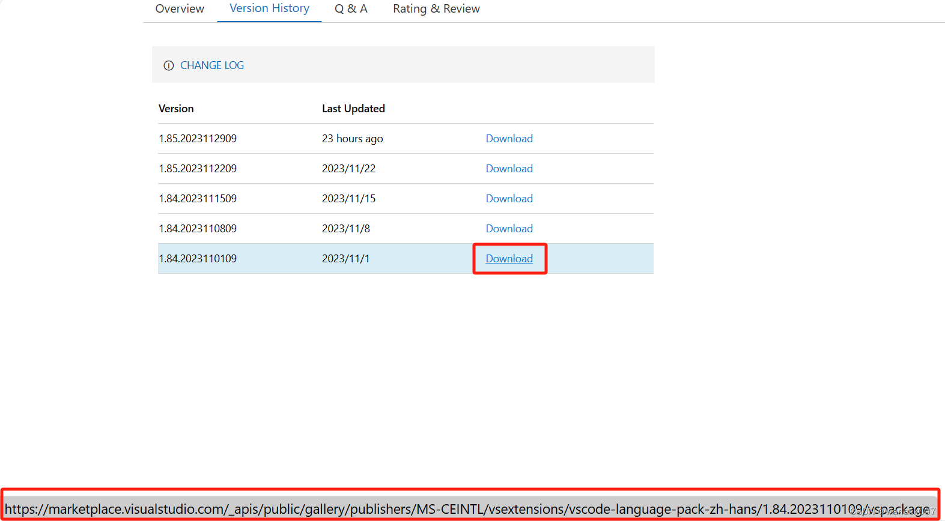Select the Version History tab

coord(269,9)
